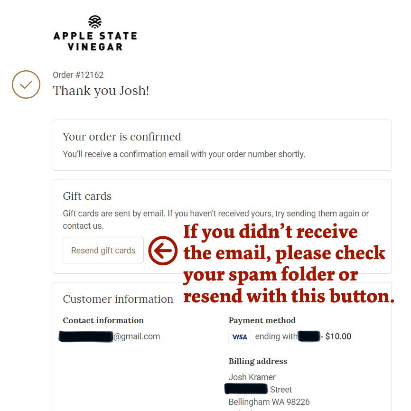Click the Billing address label
The height and width of the screenshot is (411, 411).
click(x=258, y=361)
